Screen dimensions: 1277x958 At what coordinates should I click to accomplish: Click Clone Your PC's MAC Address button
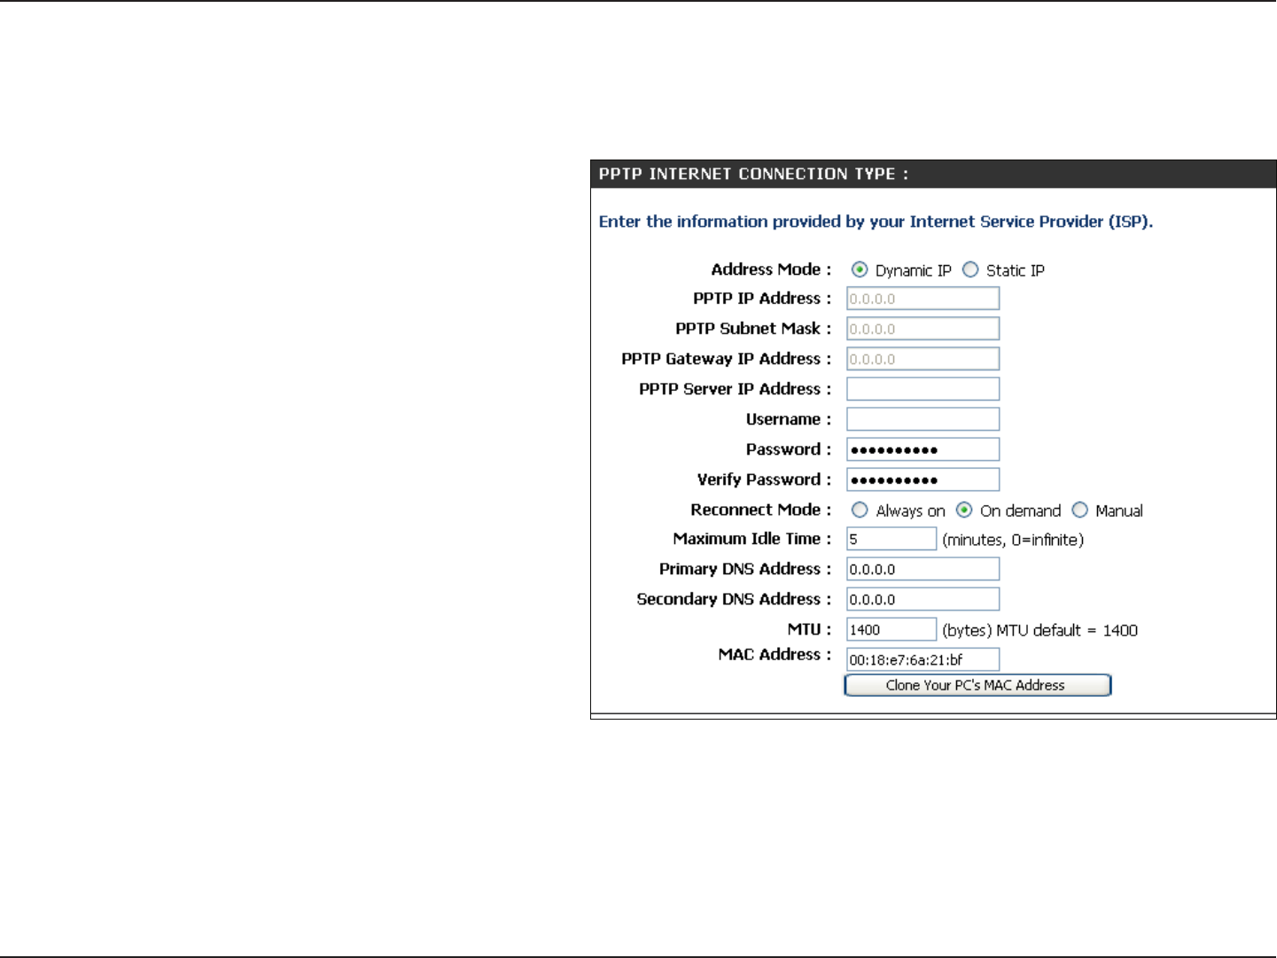point(977,685)
